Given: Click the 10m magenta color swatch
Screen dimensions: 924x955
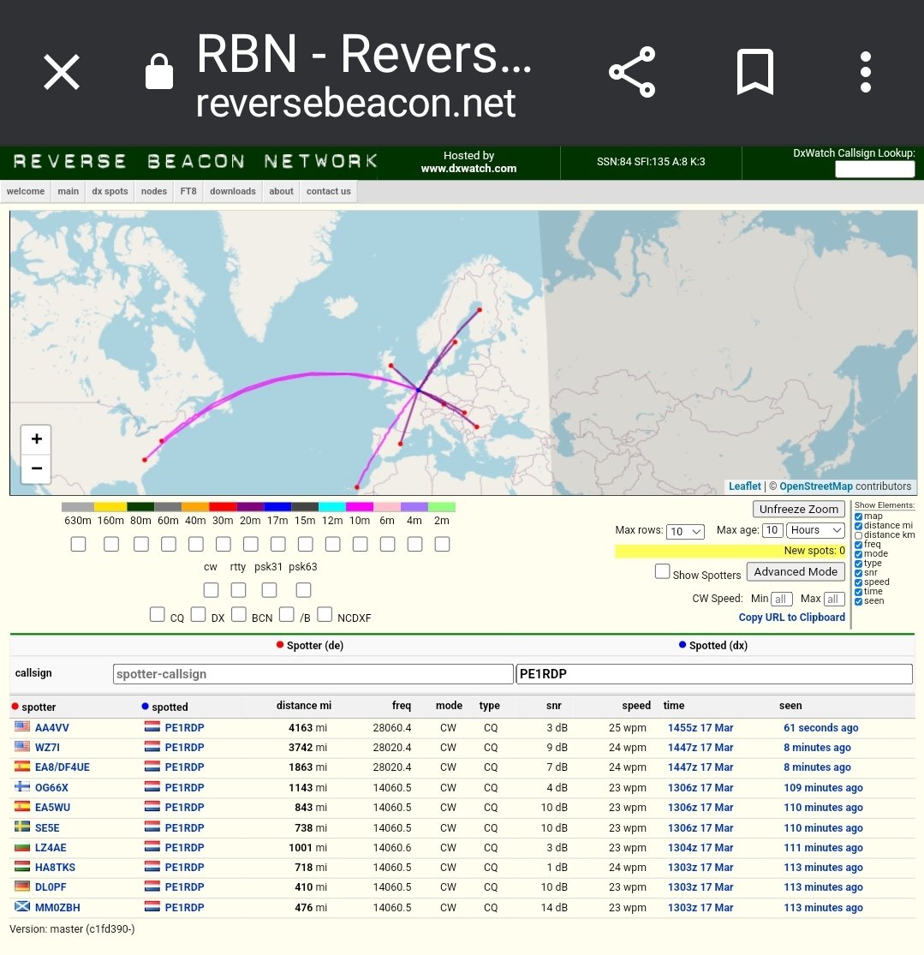Looking at the screenshot, I should [x=360, y=507].
